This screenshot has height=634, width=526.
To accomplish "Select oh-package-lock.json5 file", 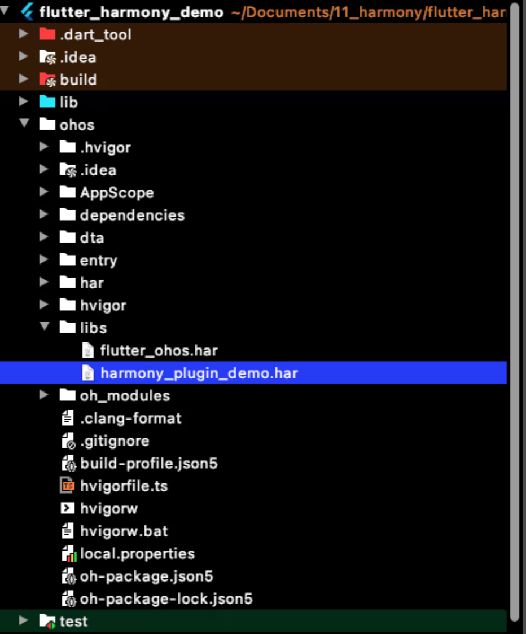I will [166, 599].
